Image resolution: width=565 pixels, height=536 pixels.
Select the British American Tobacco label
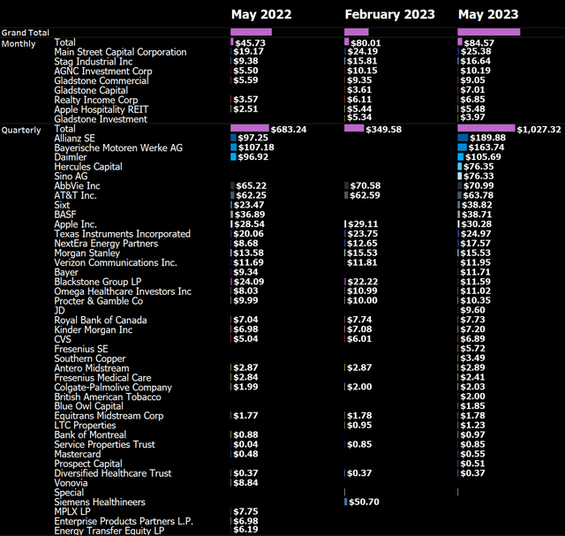[x=108, y=396]
